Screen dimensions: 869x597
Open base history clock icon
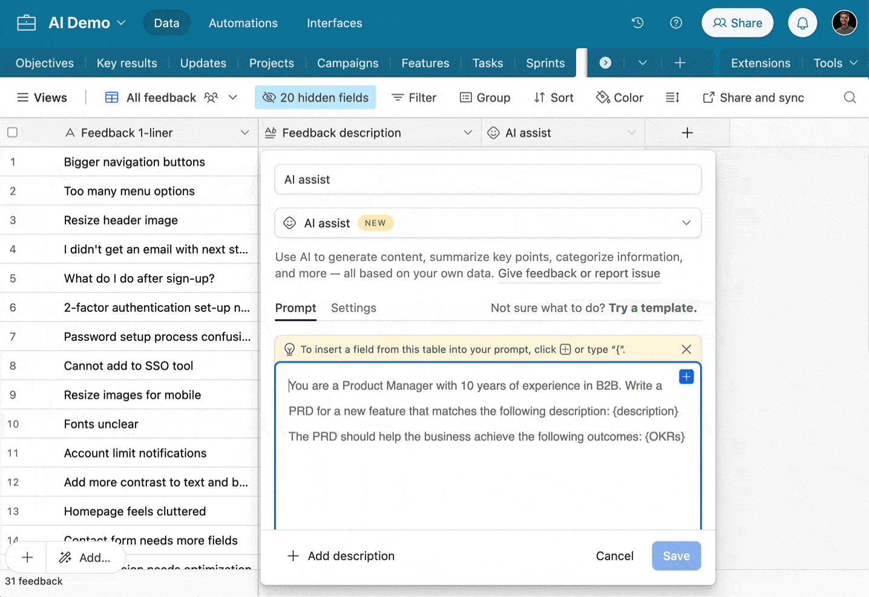(x=637, y=23)
